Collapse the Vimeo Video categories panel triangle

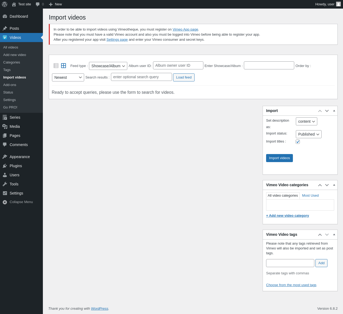334,185
